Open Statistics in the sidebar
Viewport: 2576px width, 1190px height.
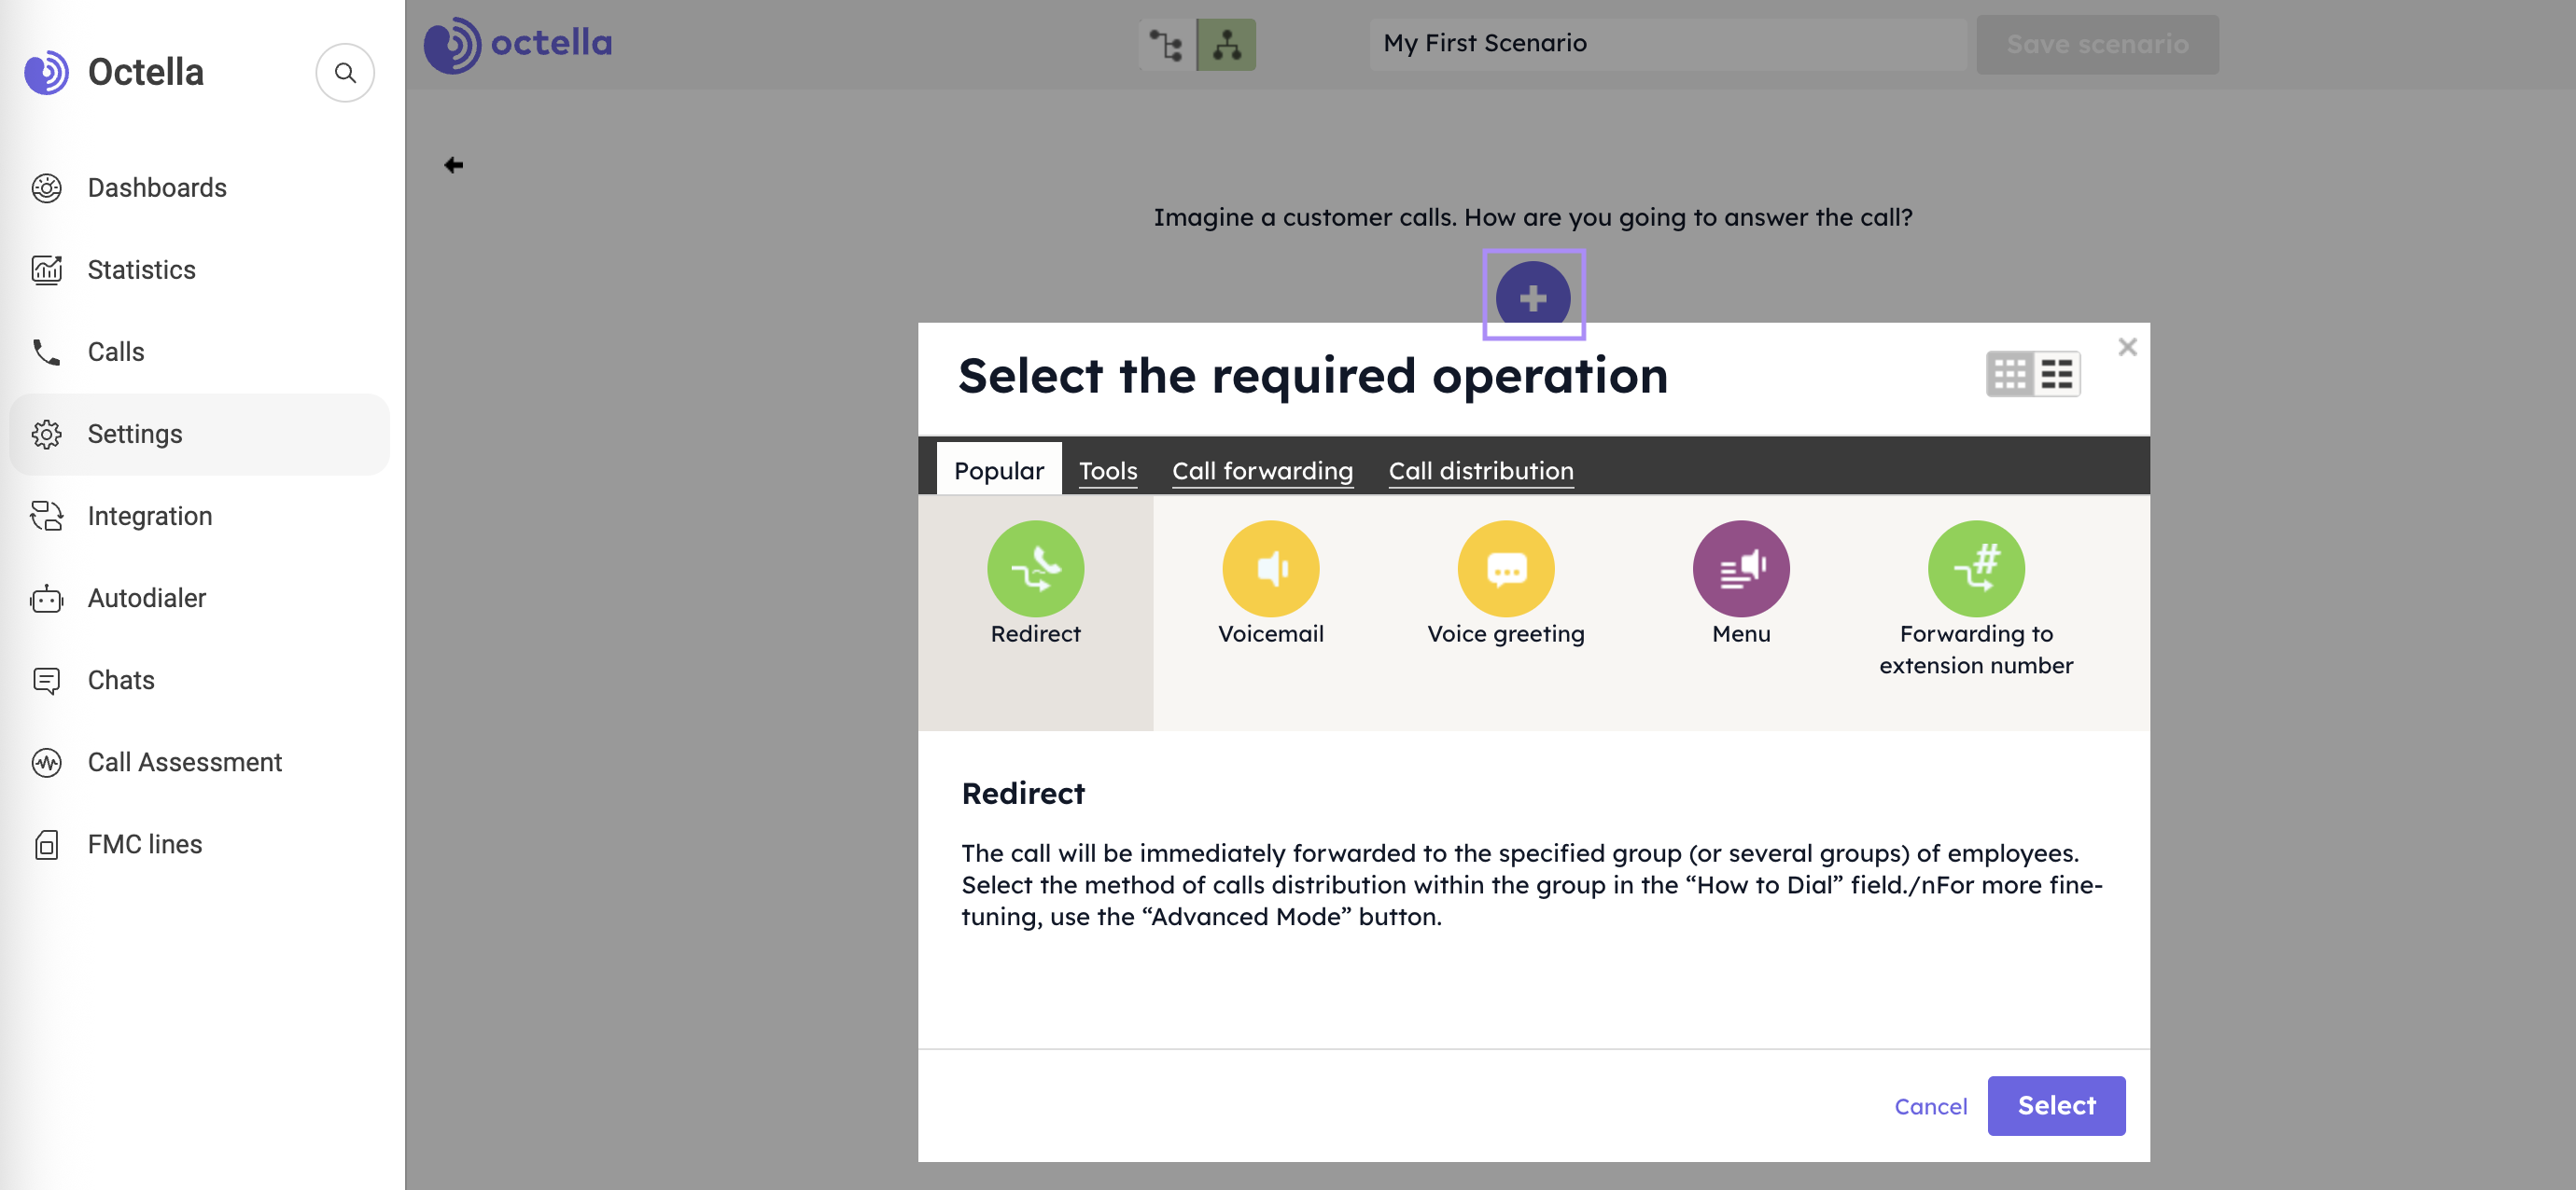(141, 270)
